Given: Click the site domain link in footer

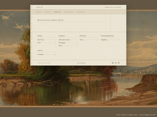Looking at the screenshot, I should point(44,63).
